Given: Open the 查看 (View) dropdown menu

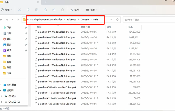Looking at the screenshot, I should [91, 10].
